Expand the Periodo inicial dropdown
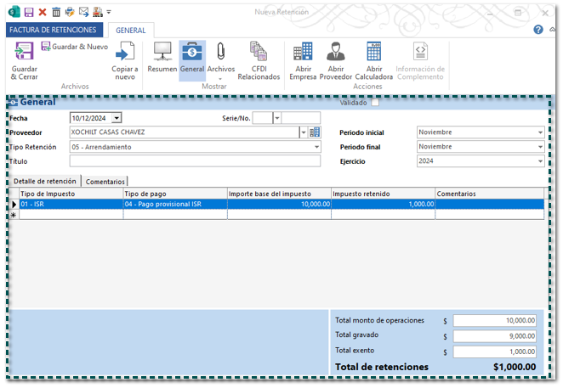The height and width of the screenshot is (388, 563). pyautogui.click(x=540, y=132)
